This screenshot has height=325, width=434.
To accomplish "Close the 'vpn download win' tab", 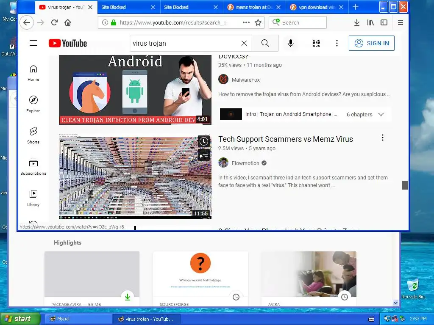I will 341,7.
